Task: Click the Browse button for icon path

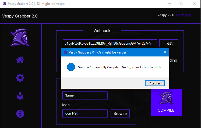Action: coord(120,113)
